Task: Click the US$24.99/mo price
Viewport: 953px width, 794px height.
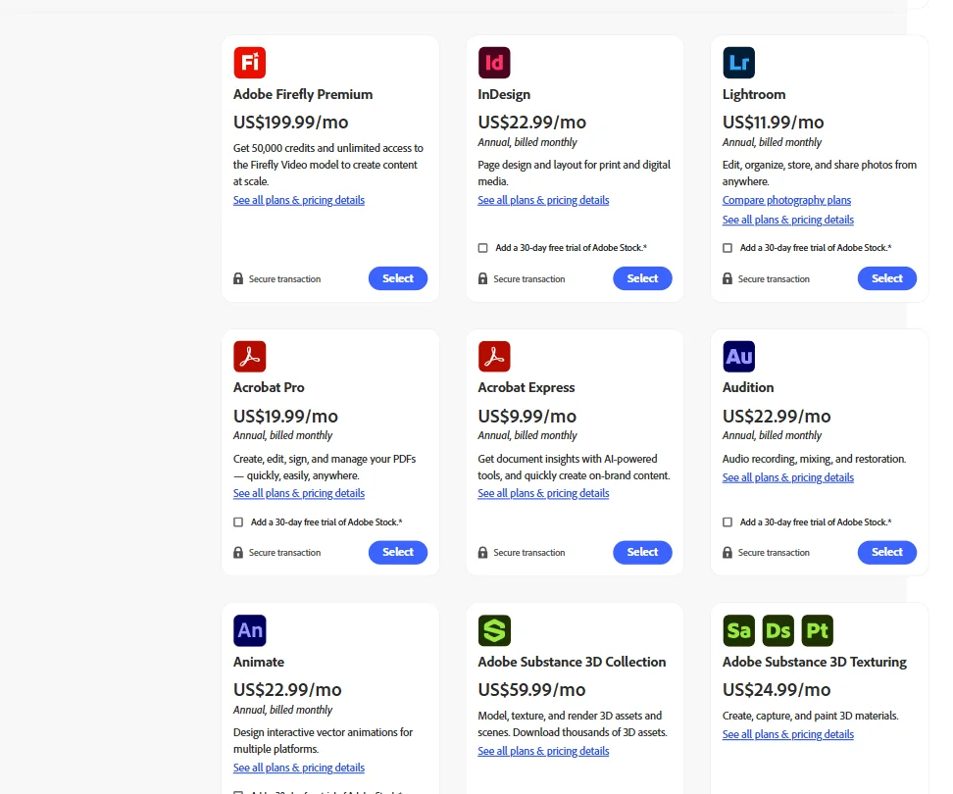Action: 777,689
